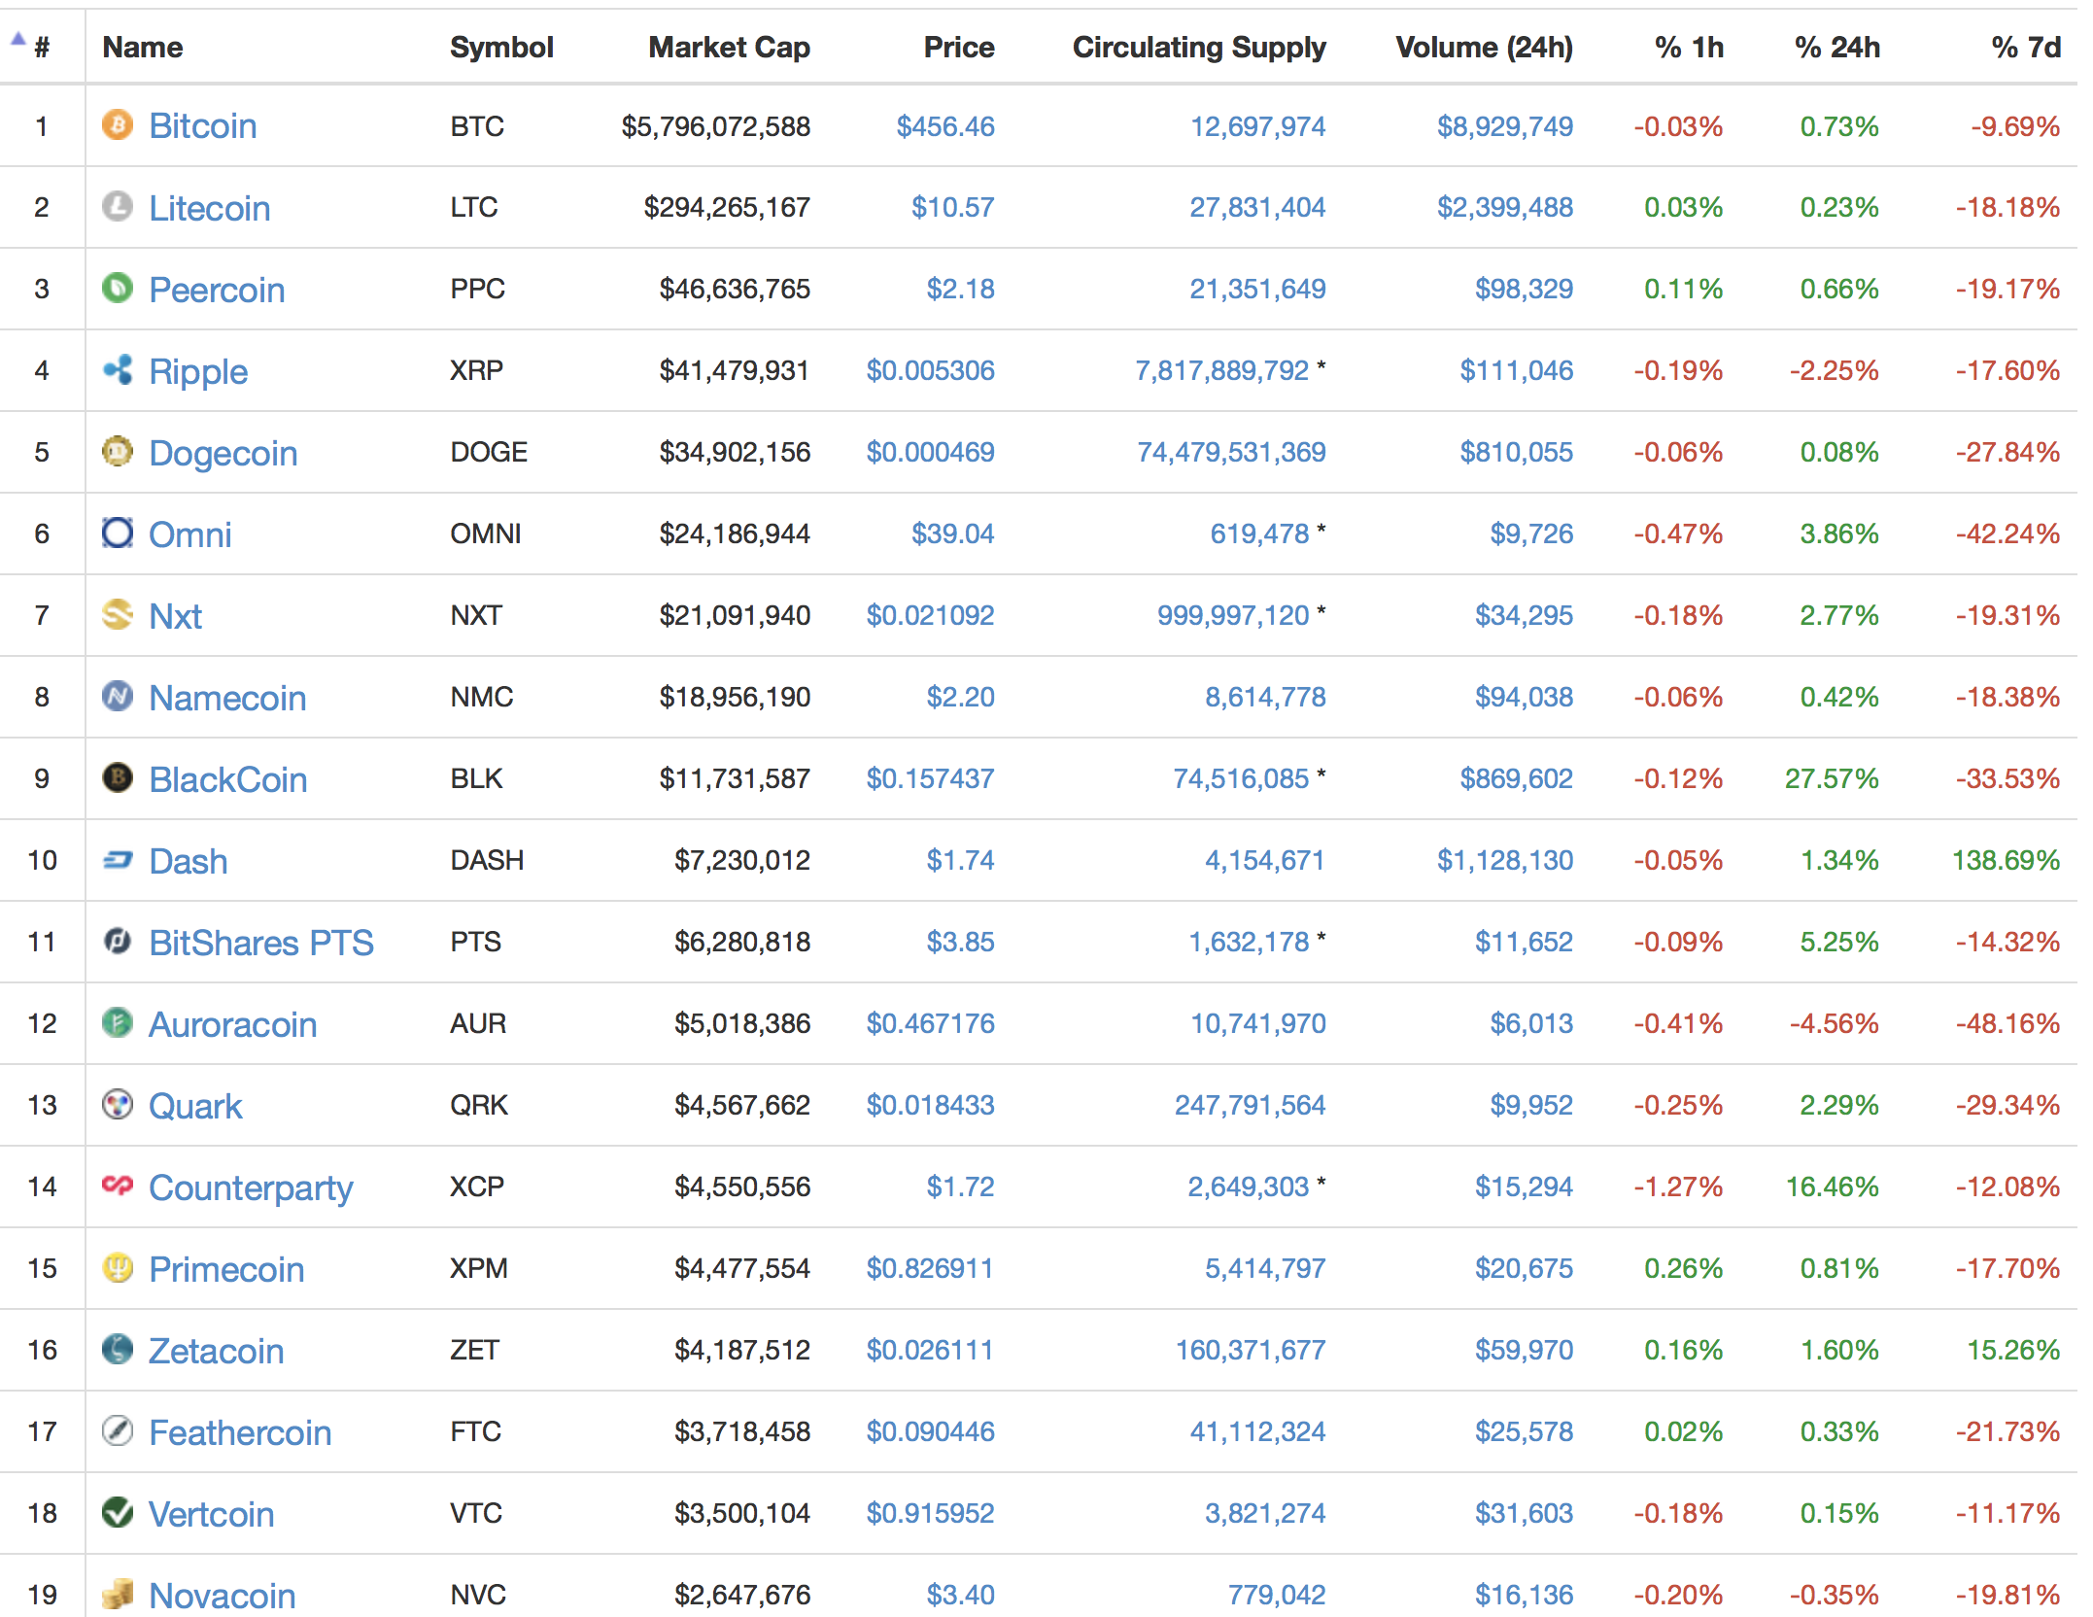2093x1617 pixels.
Task: Click BlackCoin volume $869,602
Action: [1516, 778]
